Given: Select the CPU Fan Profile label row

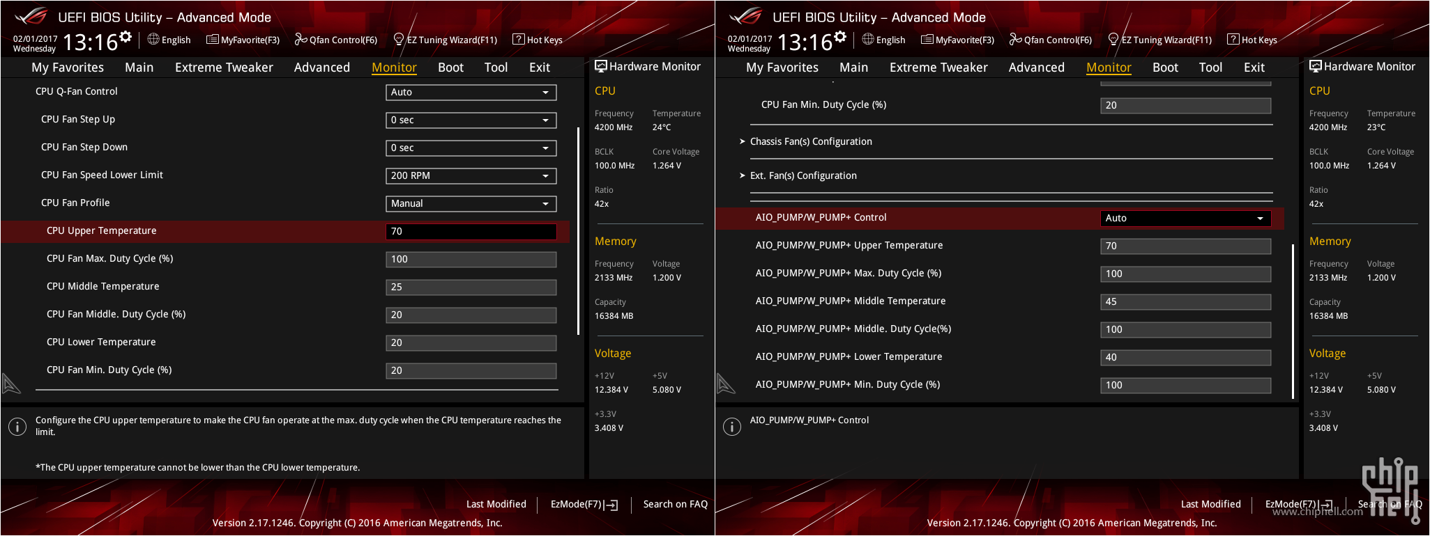Looking at the screenshot, I should click(x=75, y=203).
